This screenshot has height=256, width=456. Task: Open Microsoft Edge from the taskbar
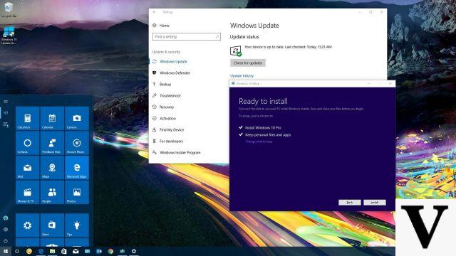41,251
